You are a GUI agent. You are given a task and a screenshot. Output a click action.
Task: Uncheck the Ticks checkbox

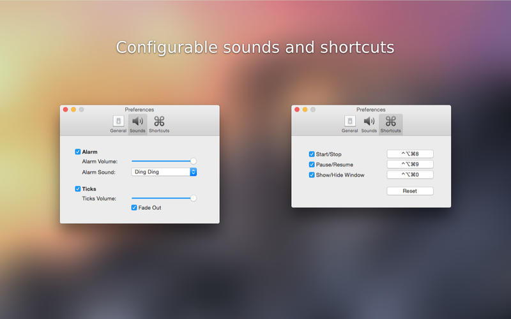pyautogui.click(x=78, y=189)
